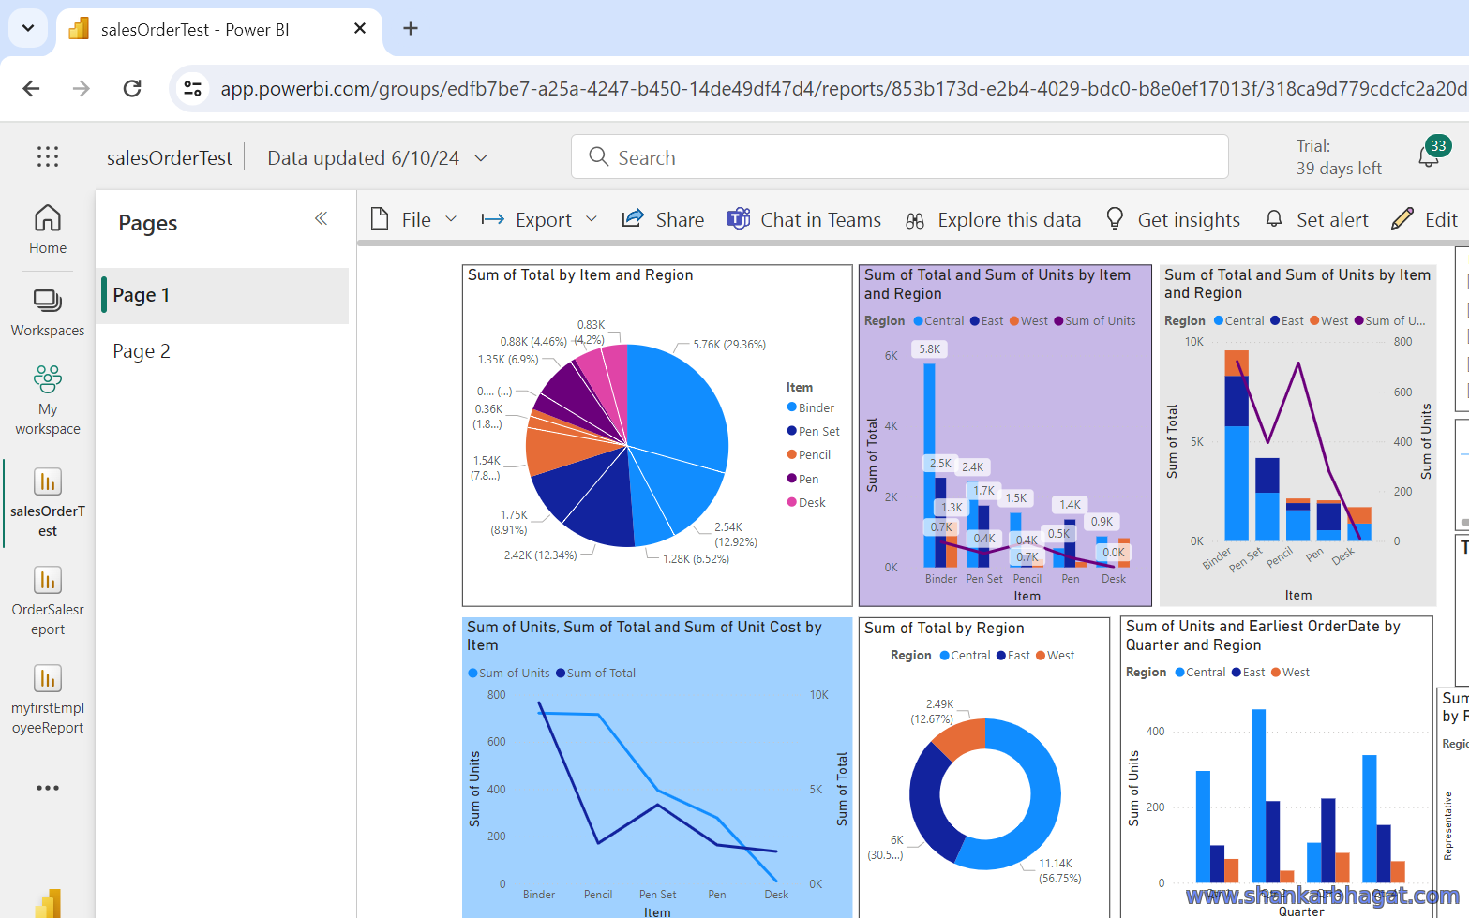Click the 2.49K (12.67%) donut label
The height and width of the screenshot is (918, 1469).
point(933,711)
